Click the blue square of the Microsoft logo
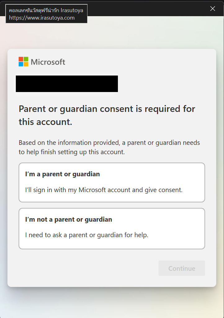This screenshot has height=318, width=224. (21, 64)
